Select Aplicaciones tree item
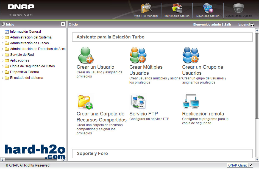This screenshot has width=259, height=169. coord(20,60)
